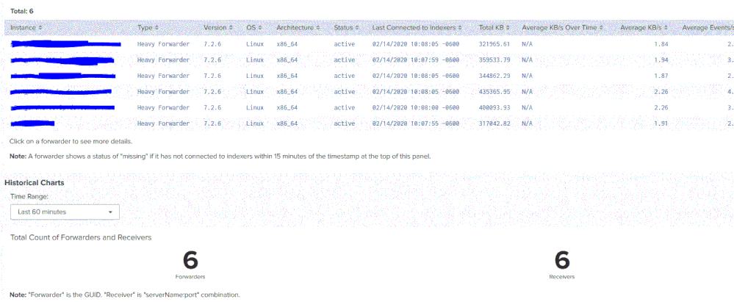Open forwarder row with 359533.79 Total KB
The height and width of the screenshot is (302, 734).
65,60
